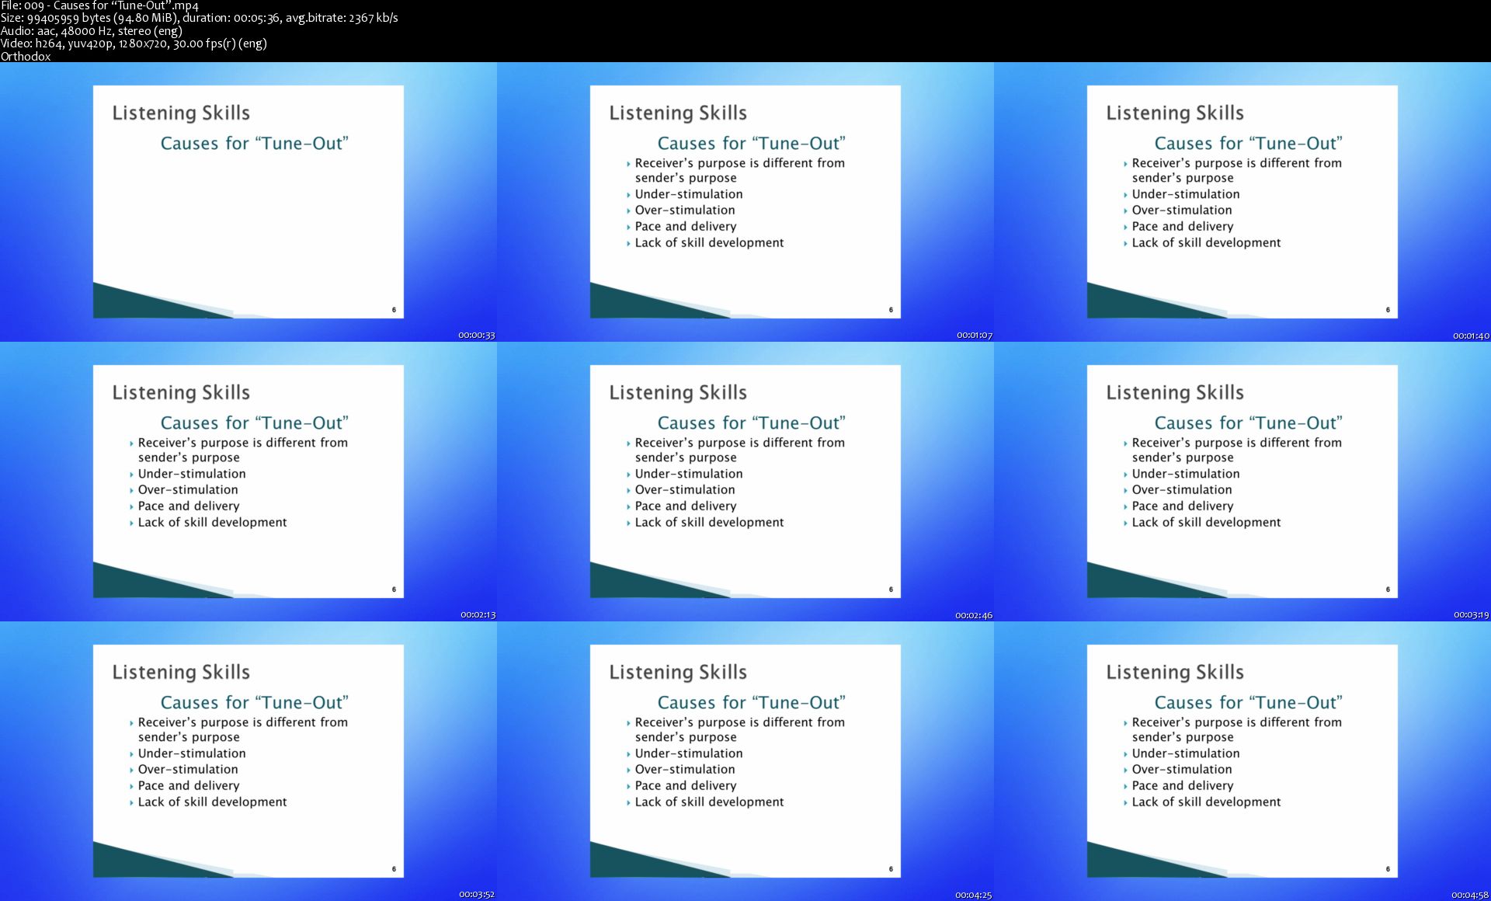The height and width of the screenshot is (901, 1491).
Task: Click the thumbnail timestamped 00:00:33
Action: tap(248, 202)
